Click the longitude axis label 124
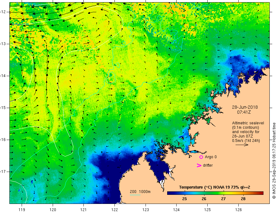Image resolution: width=276 pixels, height=213 pixels. pyautogui.click(x=177, y=210)
